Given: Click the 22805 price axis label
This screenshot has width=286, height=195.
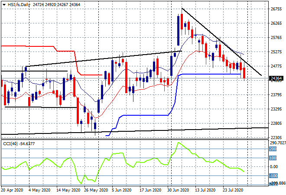Looking at the screenshot, I should tap(276, 123).
